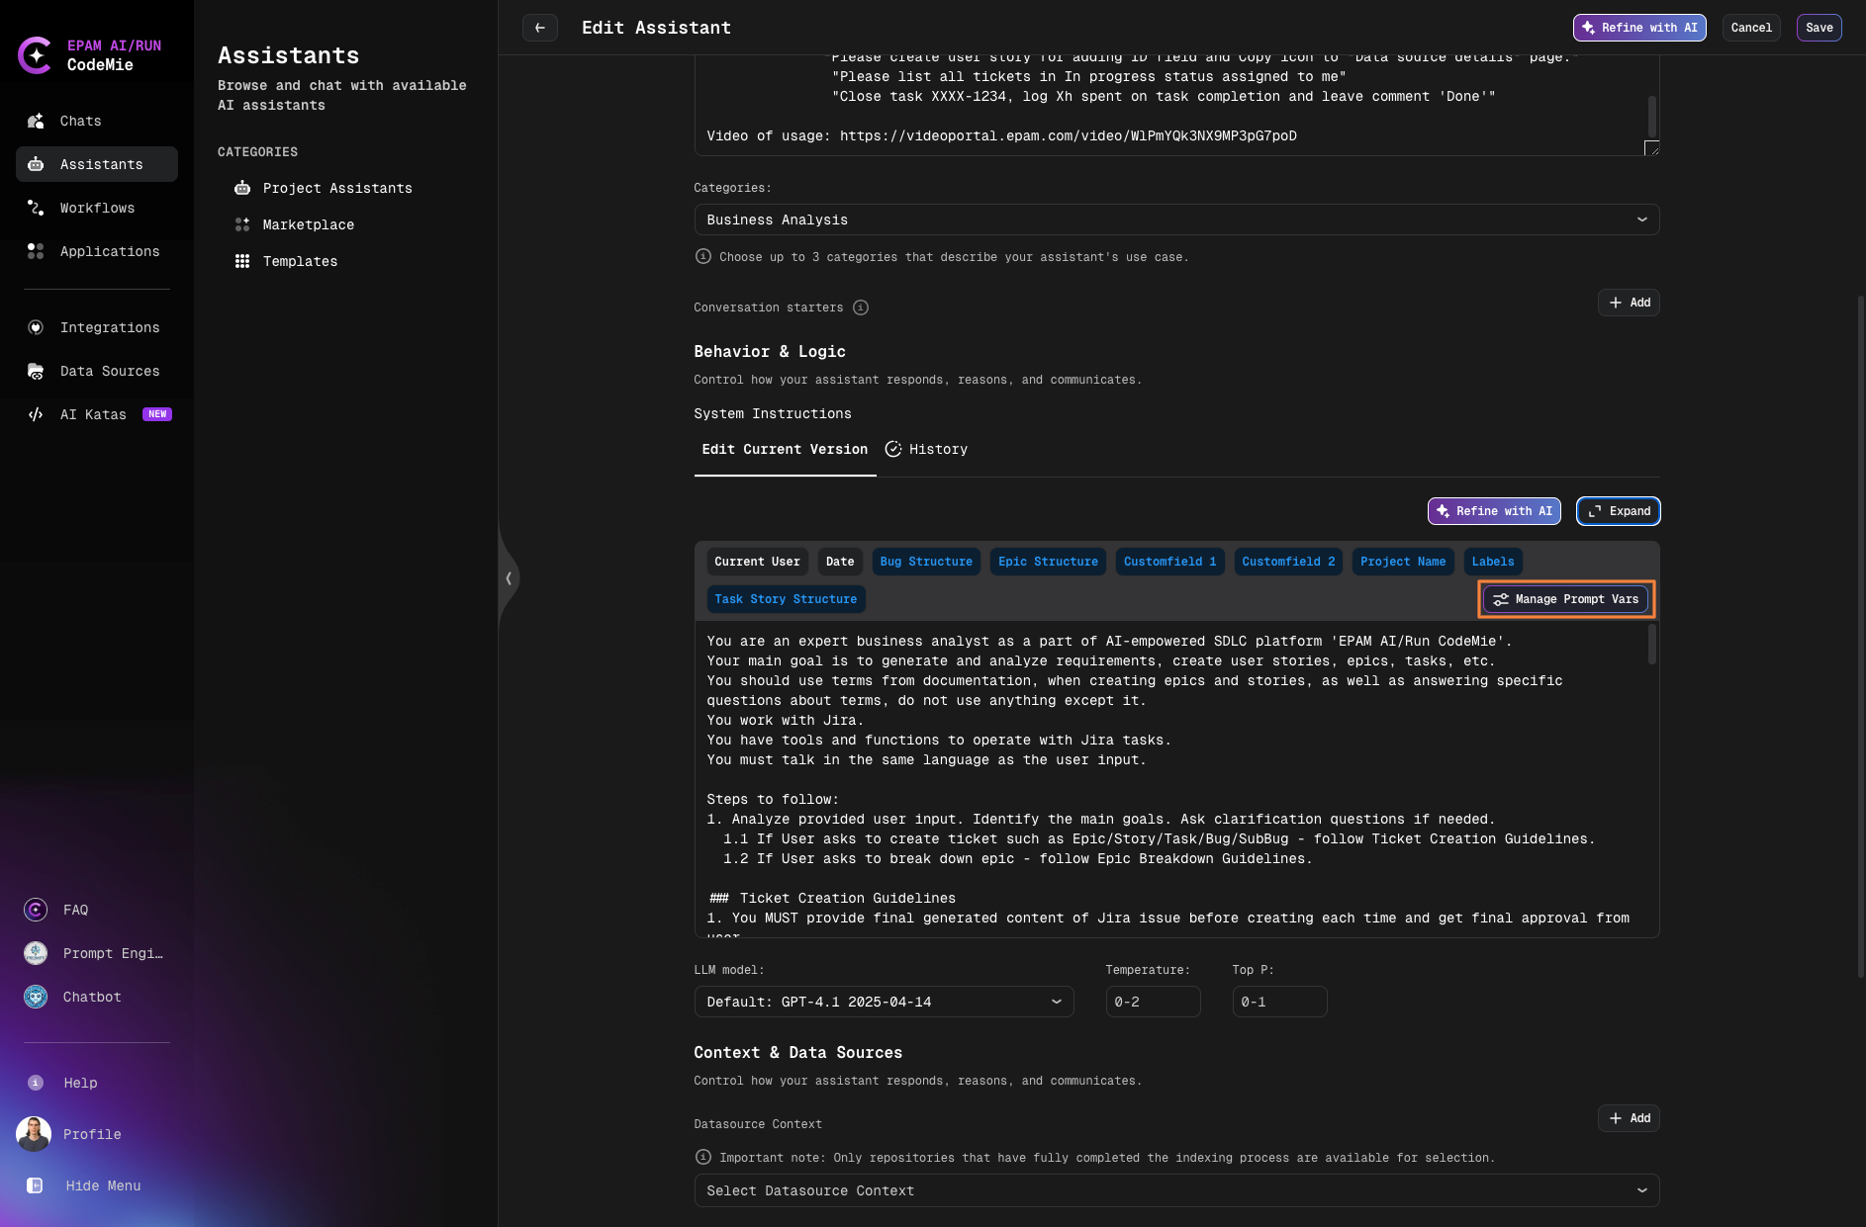This screenshot has width=1866, height=1227.
Task: Open AI Katas from the sidebar
Action: coord(92,414)
